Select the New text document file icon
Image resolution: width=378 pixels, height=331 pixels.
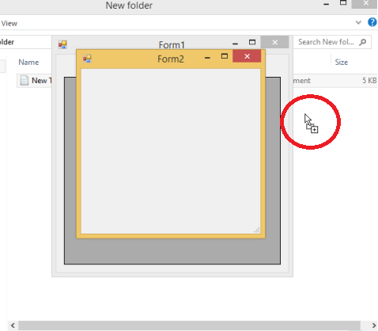point(25,81)
